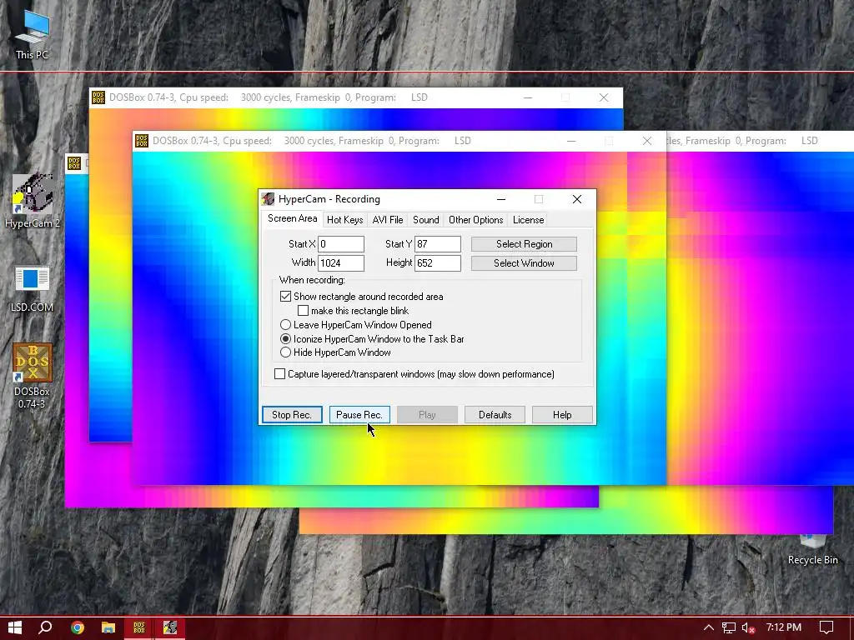The height and width of the screenshot is (640, 854).
Task: Click the Start Y input field
Action: point(438,244)
